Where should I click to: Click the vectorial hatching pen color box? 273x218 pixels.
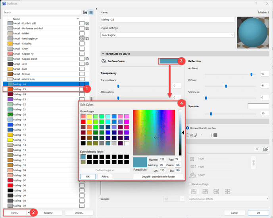tap(215, 135)
